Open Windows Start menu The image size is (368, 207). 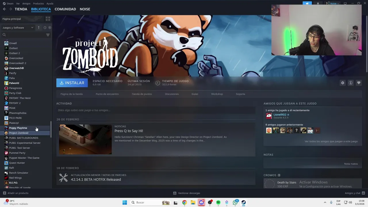tap(124, 202)
